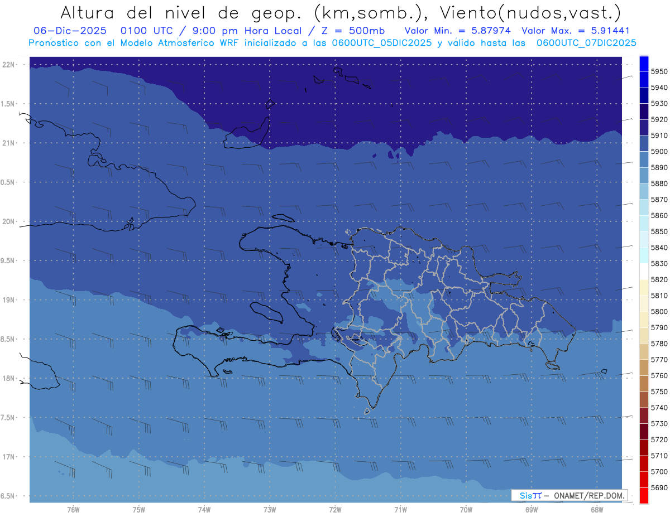Click the legend swatch between 5720 and 5730
This screenshot has width=670, height=517.
[643, 432]
